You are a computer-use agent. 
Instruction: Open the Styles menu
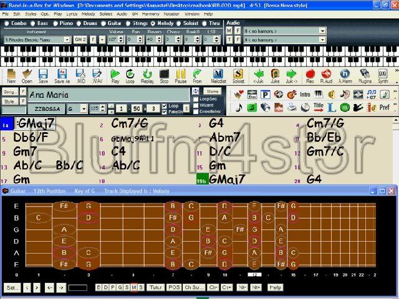[x=31, y=14]
